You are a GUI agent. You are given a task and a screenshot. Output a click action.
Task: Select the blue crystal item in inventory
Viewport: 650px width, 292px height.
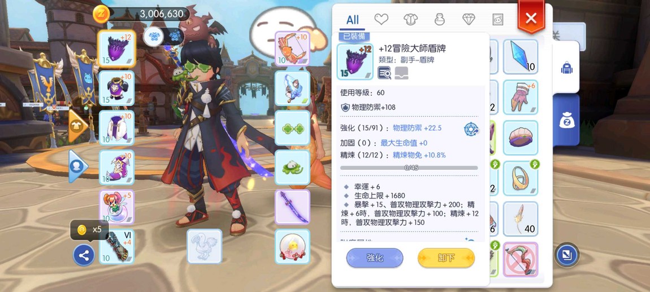point(520,57)
